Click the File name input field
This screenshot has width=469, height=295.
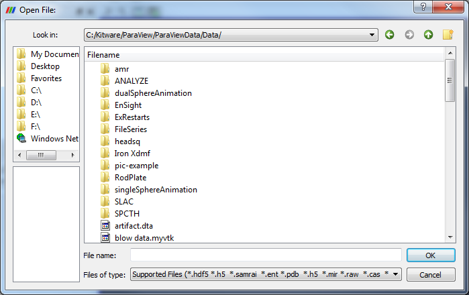coord(266,255)
